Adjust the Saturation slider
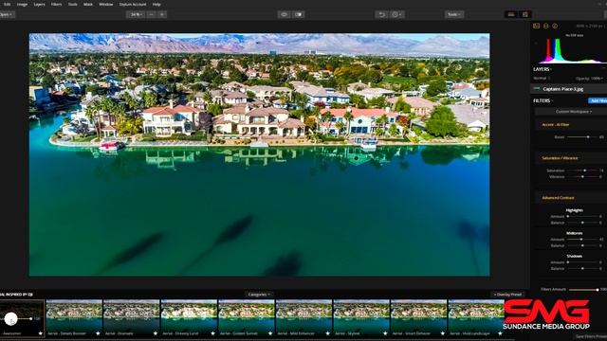Image resolution: width=607 pixels, height=341 pixels. coord(582,170)
